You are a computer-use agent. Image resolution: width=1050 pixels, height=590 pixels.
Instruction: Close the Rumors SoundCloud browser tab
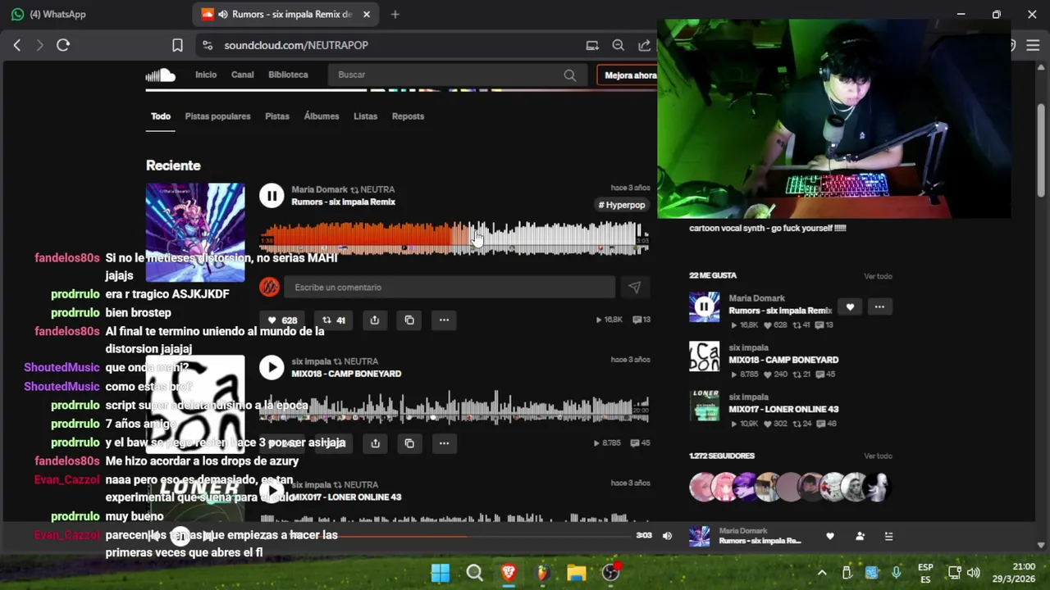[x=367, y=14]
